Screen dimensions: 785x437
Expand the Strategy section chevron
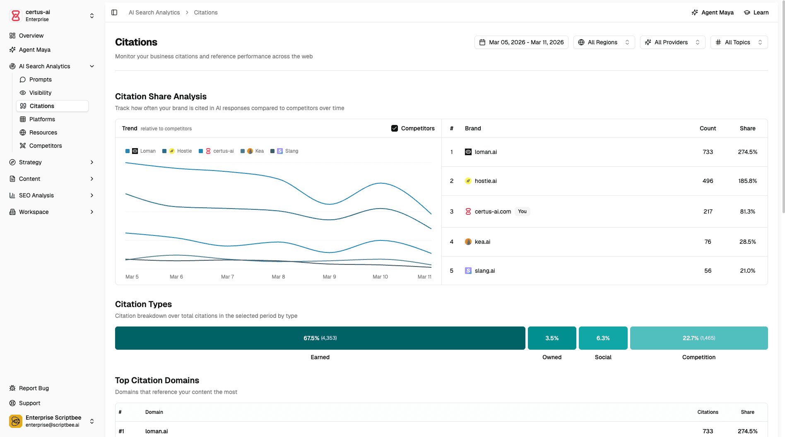92,162
